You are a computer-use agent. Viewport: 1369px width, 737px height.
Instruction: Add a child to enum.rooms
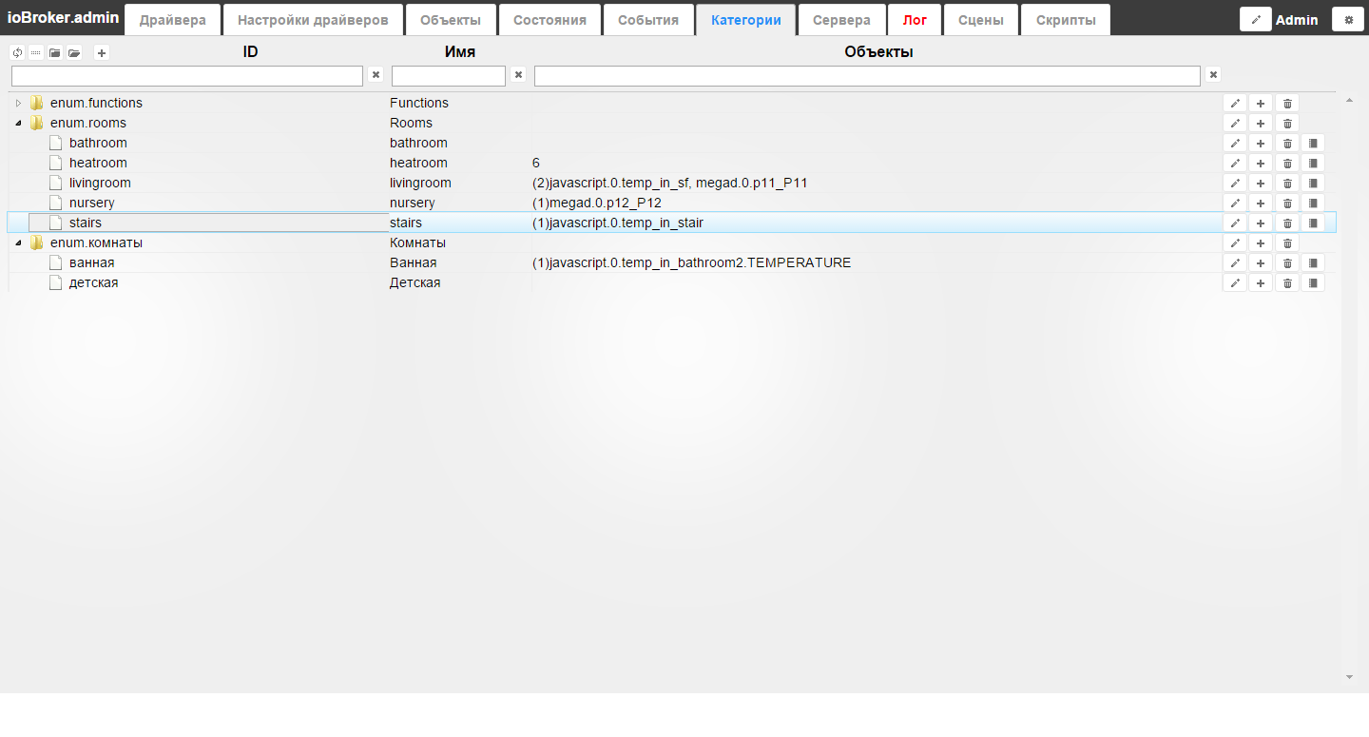(x=1260, y=123)
